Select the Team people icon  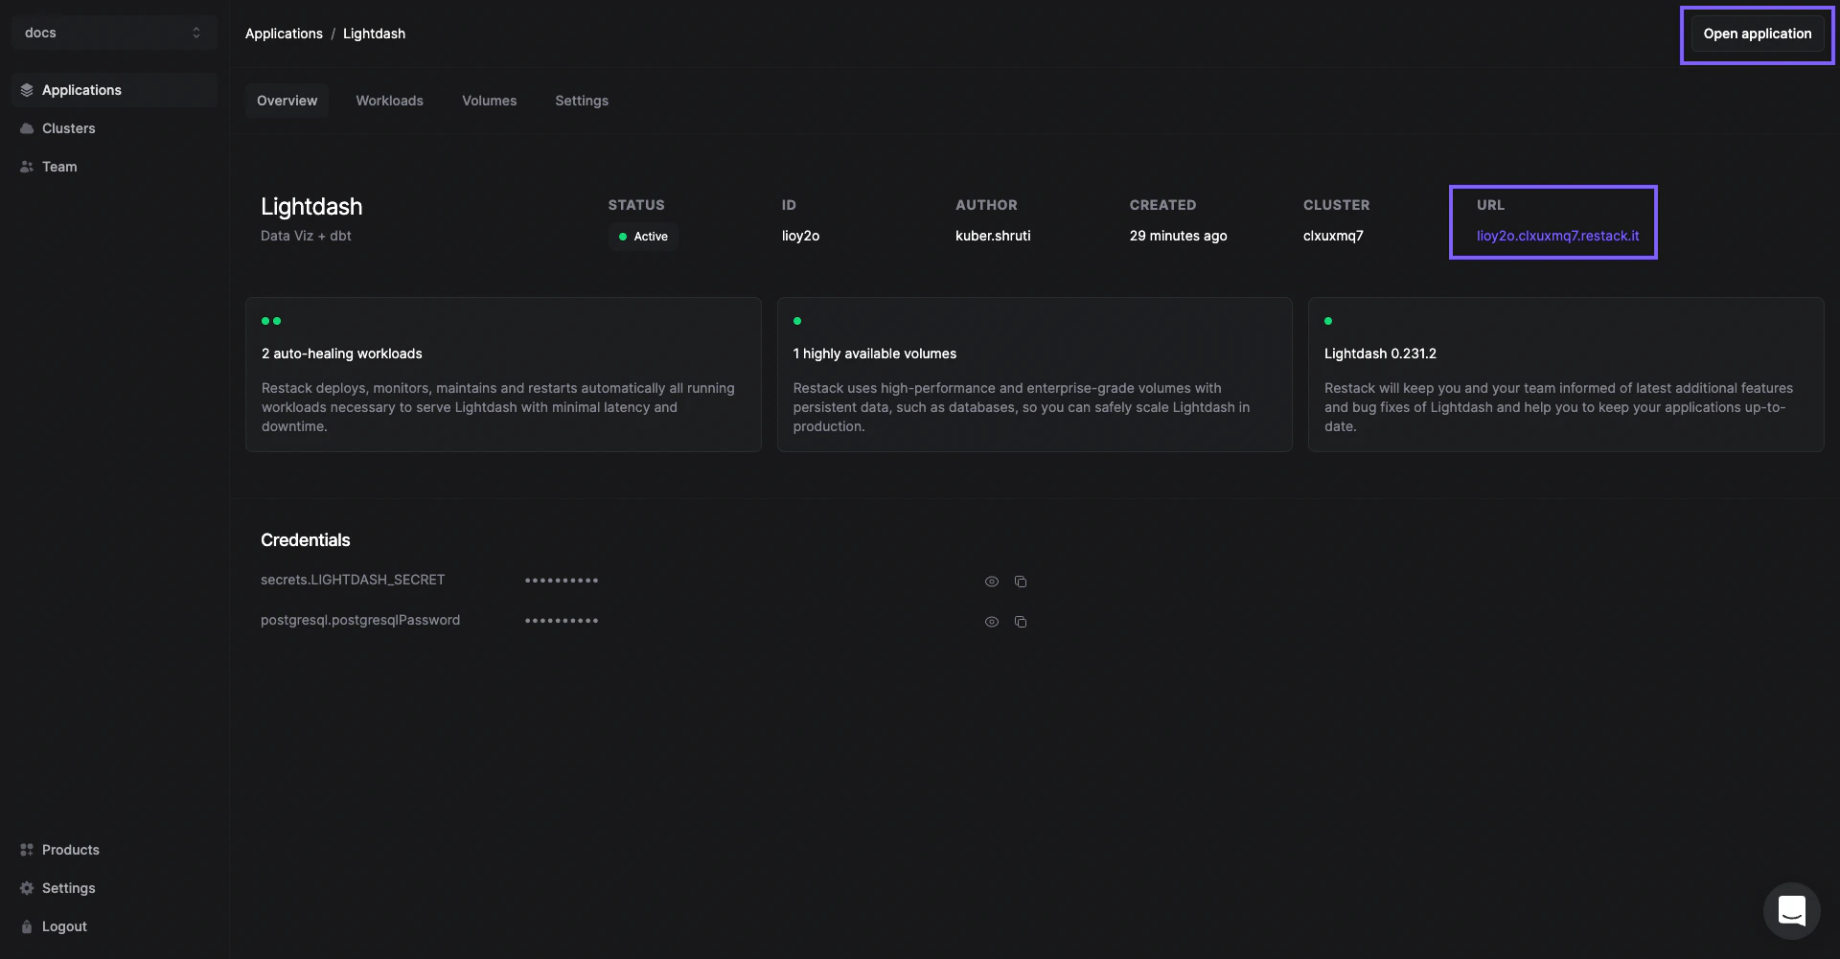pos(27,167)
